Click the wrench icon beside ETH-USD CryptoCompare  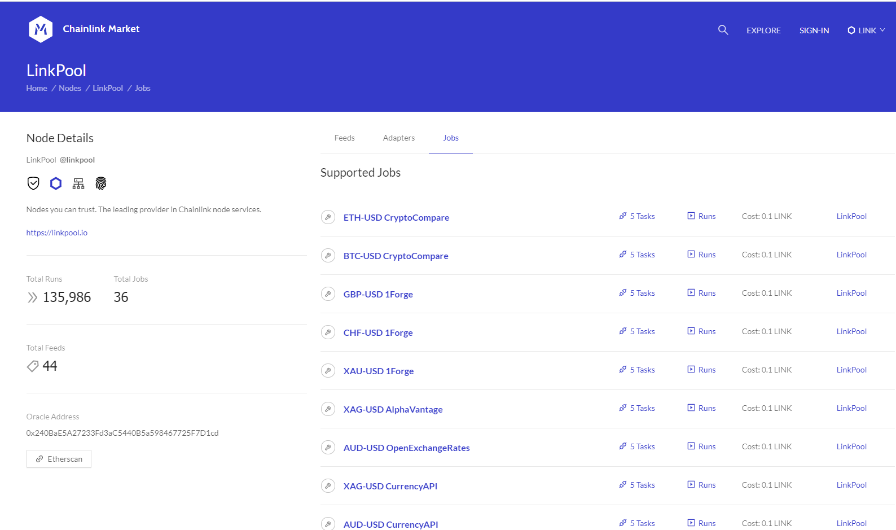(x=328, y=217)
